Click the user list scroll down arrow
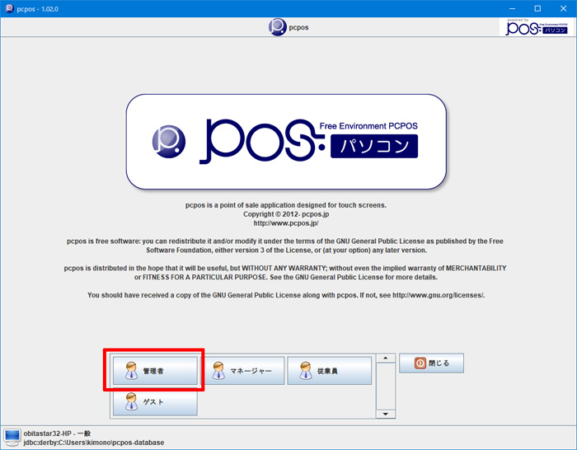Viewport: 577px width, 450px height. (386, 414)
